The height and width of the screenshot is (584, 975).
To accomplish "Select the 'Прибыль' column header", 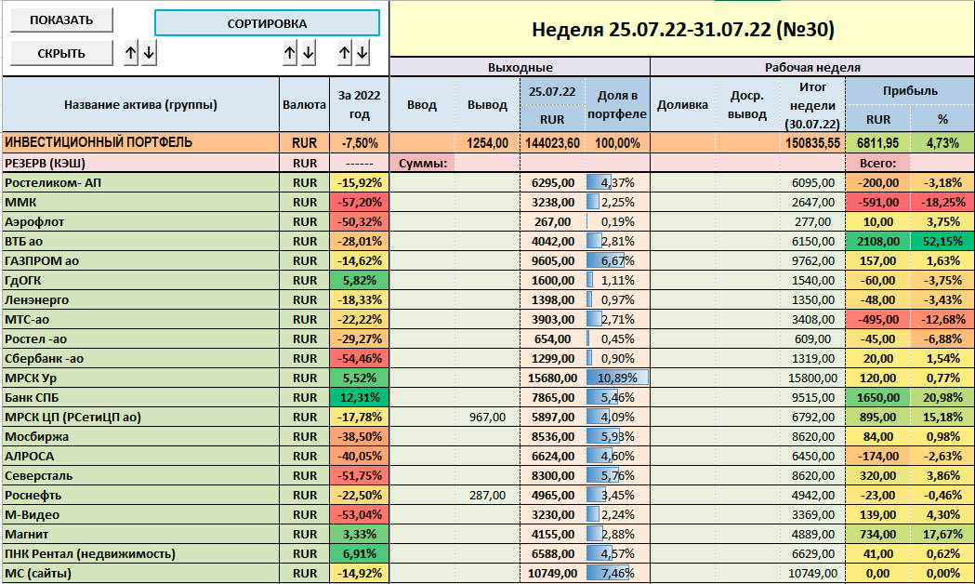I will tap(910, 91).
